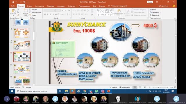Collapse the ribbon with the chevron arrow
The image size is (186, 104).
175,18
